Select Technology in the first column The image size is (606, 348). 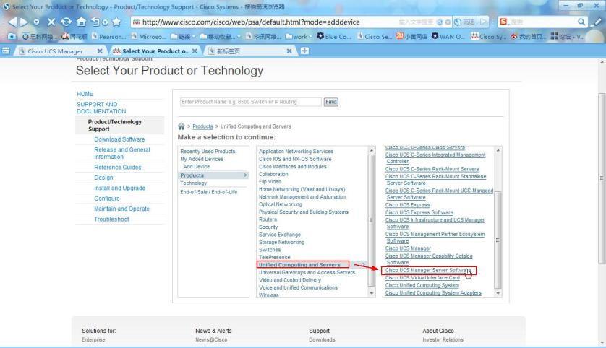click(x=193, y=183)
